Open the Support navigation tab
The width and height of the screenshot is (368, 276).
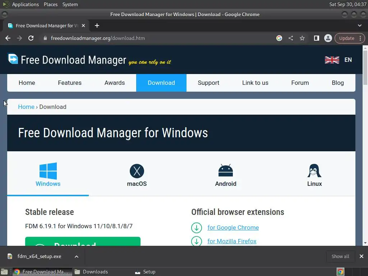pos(208,83)
